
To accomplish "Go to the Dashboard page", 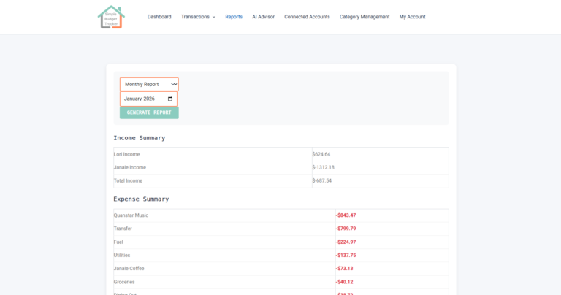I will [x=159, y=17].
